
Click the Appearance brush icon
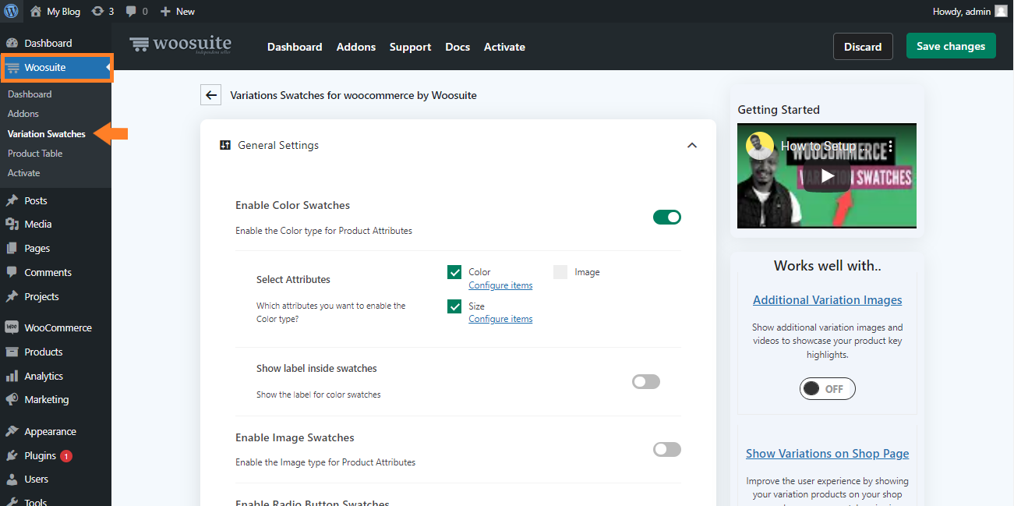pos(12,431)
